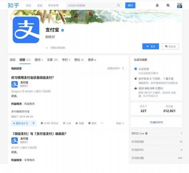Image resolution: width=189 pixels, height=173 pixels.
Task: Open 4,767 条评论 comments
Action: click(x=50, y=123)
